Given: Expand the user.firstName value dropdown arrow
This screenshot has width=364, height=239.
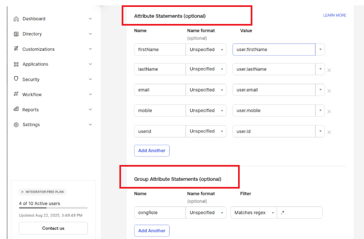Looking at the screenshot, I should pyautogui.click(x=320, y=49).
